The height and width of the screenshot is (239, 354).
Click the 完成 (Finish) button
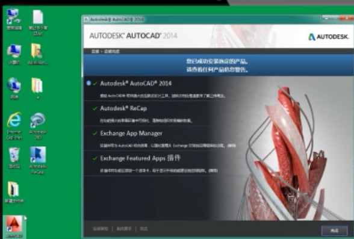coord(334,231)
